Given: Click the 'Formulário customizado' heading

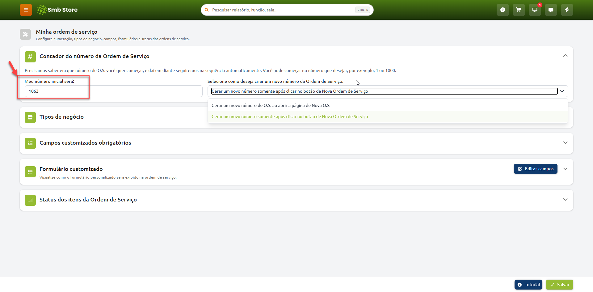Looking at the screenshot, I should click(71, 169).
